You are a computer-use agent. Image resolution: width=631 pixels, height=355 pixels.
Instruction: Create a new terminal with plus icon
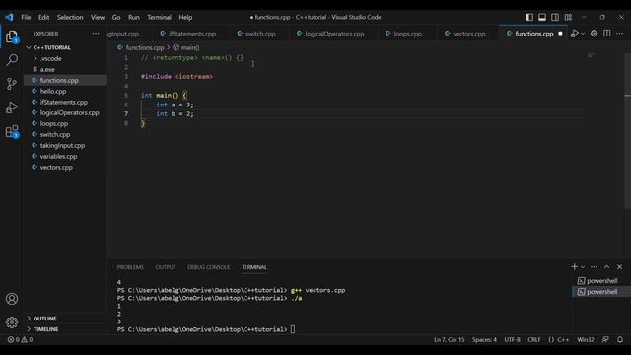[x=574, y=266]
